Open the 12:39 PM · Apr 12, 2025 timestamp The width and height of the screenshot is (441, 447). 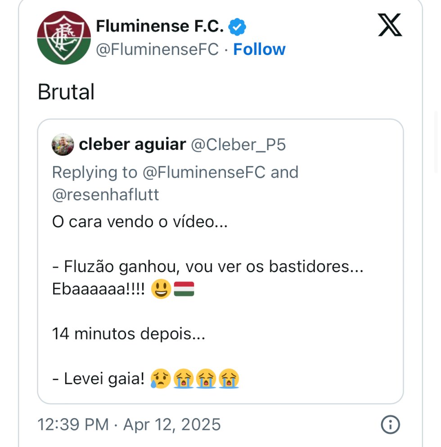click(x=129, y=424)
